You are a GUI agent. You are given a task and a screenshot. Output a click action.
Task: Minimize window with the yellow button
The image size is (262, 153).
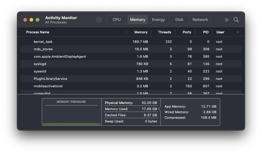pos(31,20)
